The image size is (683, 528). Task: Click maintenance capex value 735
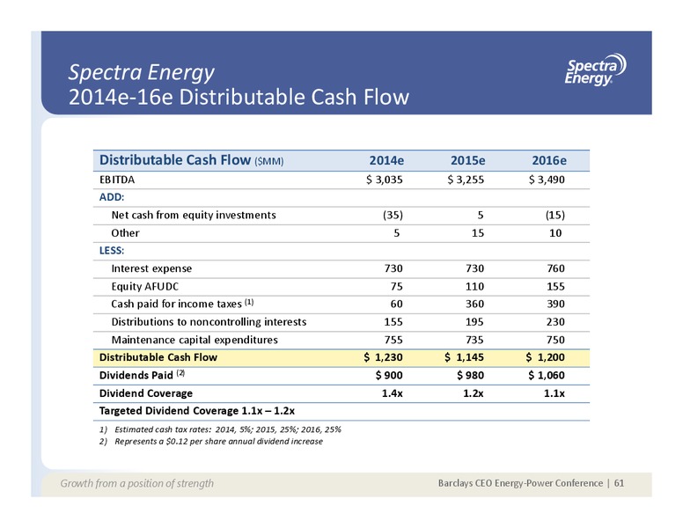point(474,340)
